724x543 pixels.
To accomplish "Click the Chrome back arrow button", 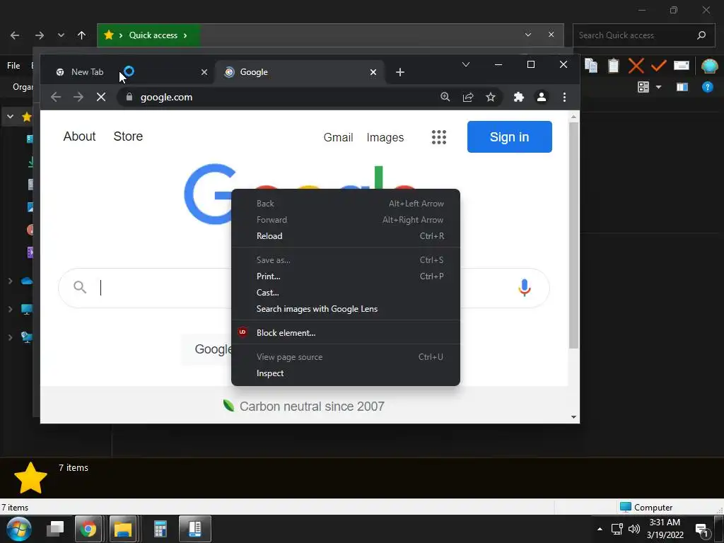I will point(56,97).
